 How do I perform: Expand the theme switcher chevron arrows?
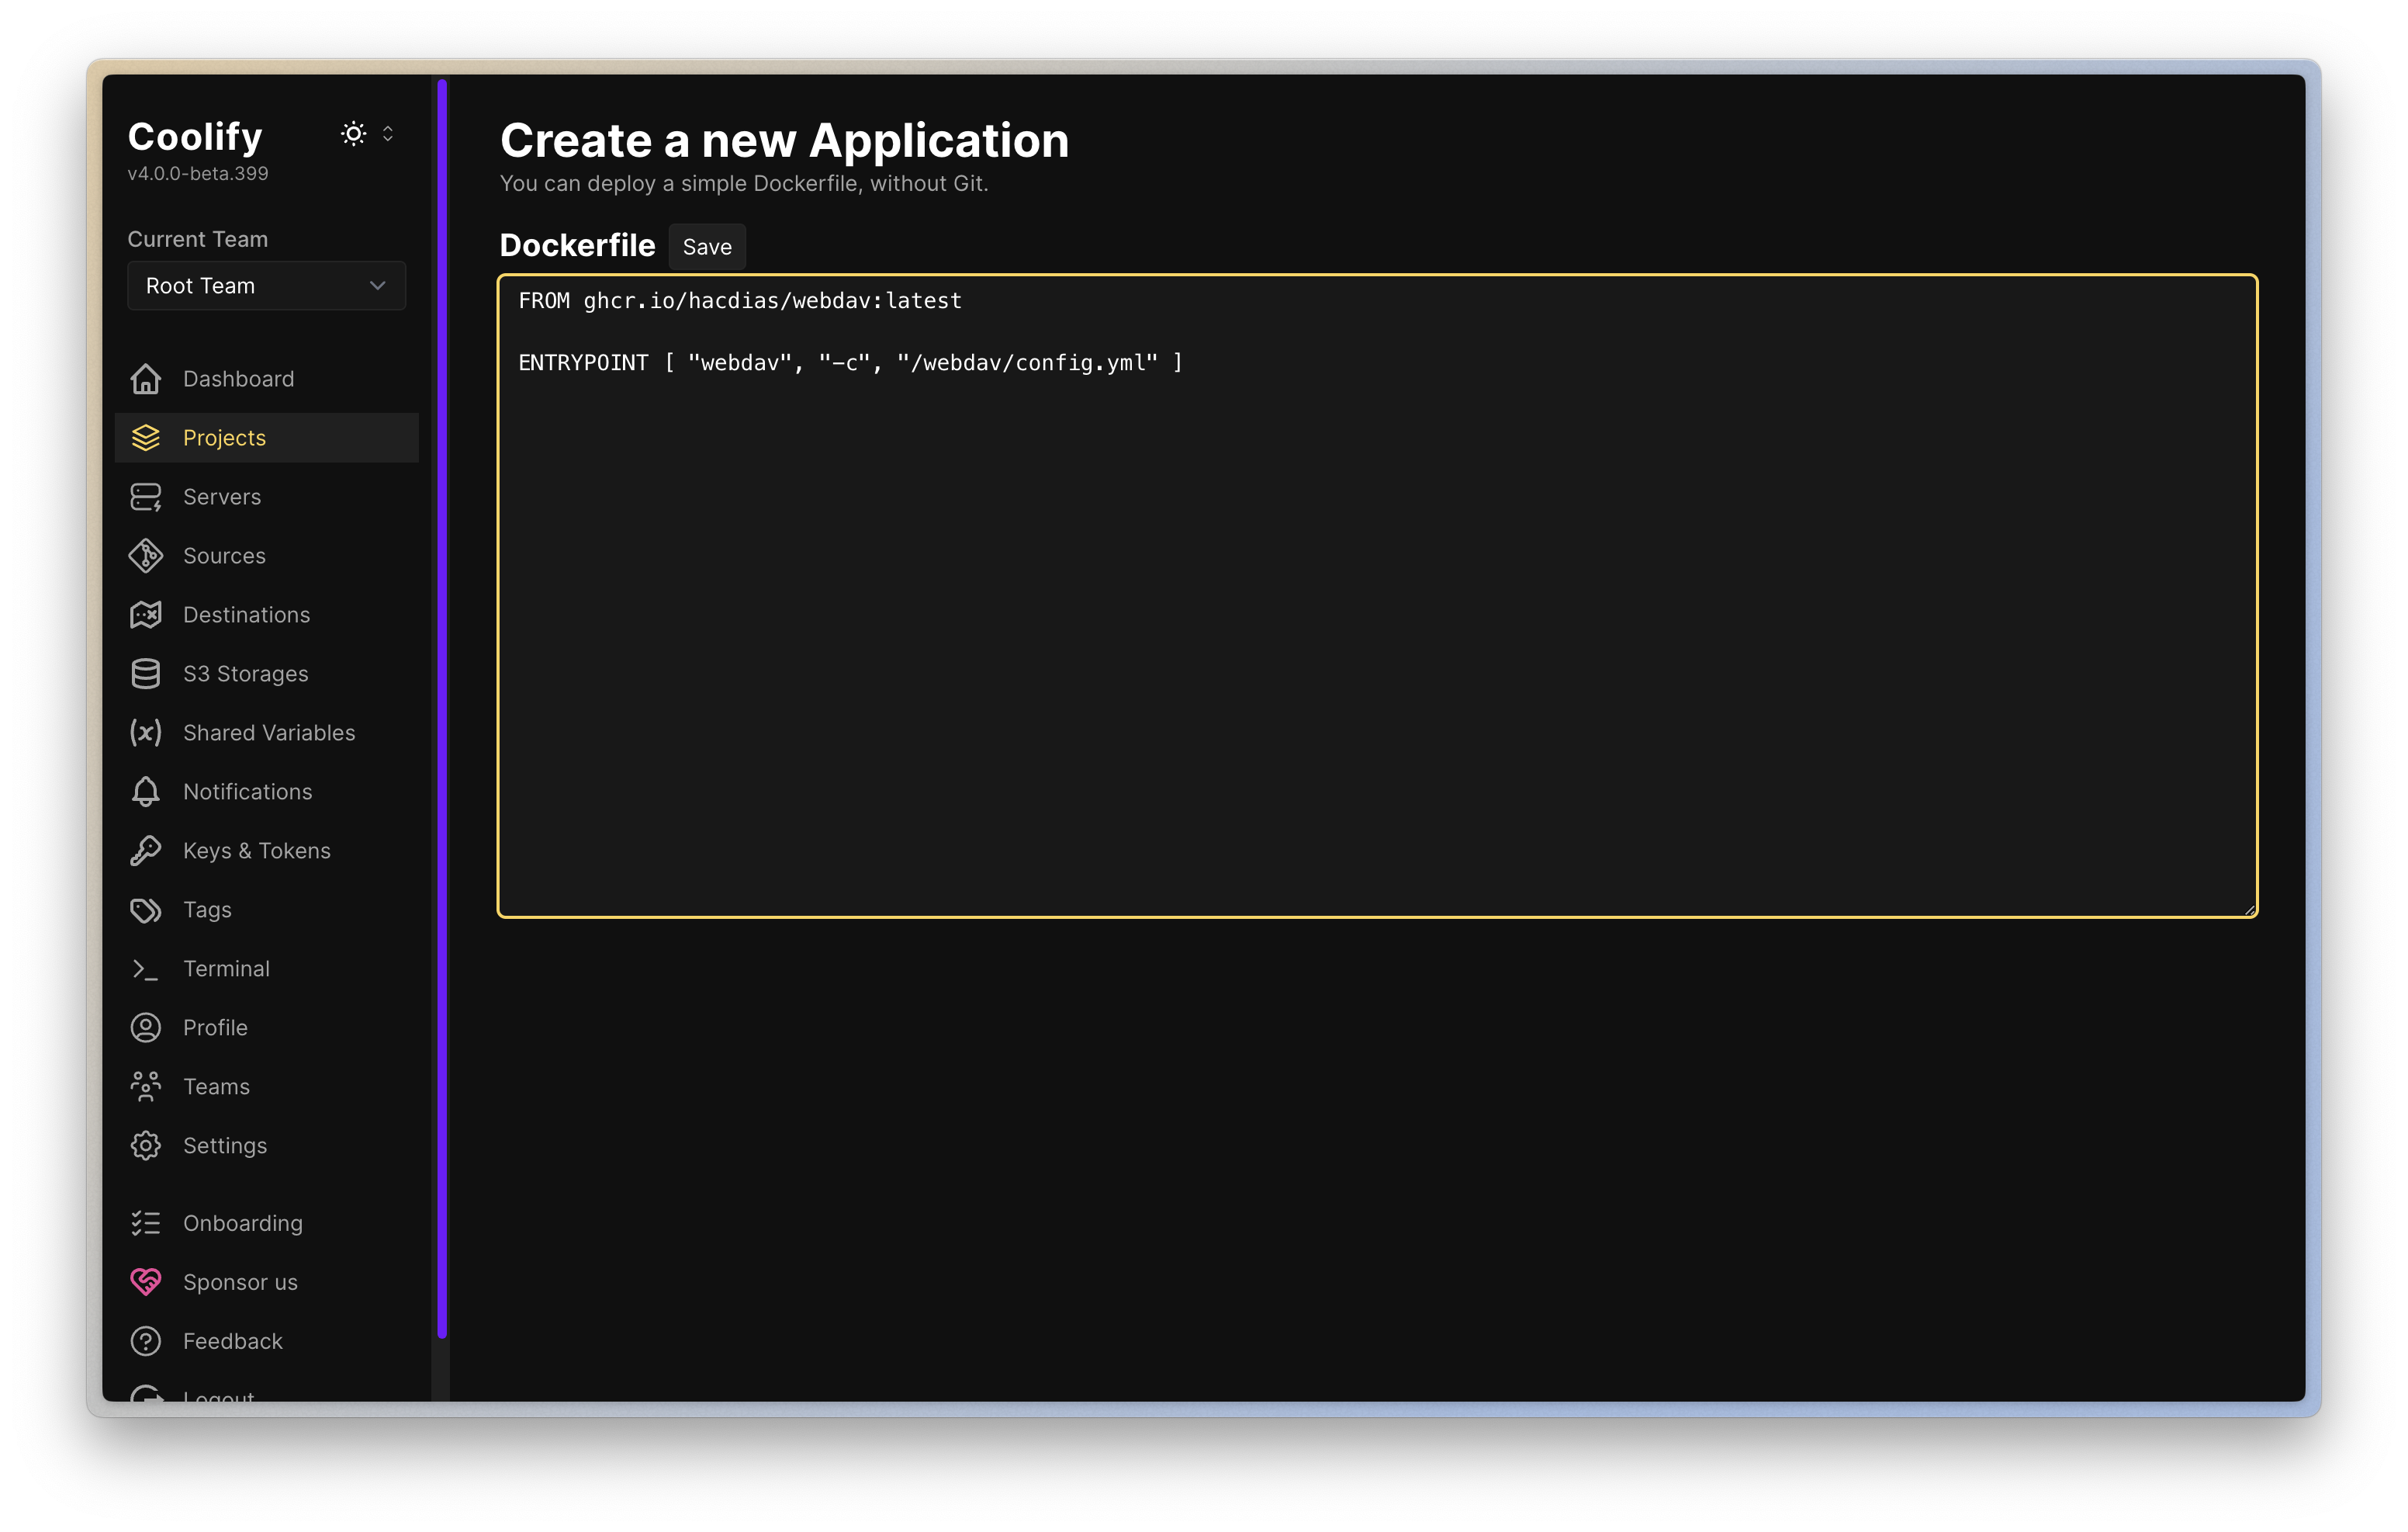point(388,134)
